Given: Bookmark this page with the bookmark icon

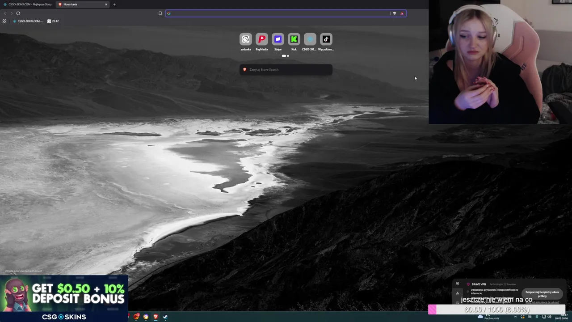Looking at the screenshot, I should pyautogui.click(x=160, y=13).
